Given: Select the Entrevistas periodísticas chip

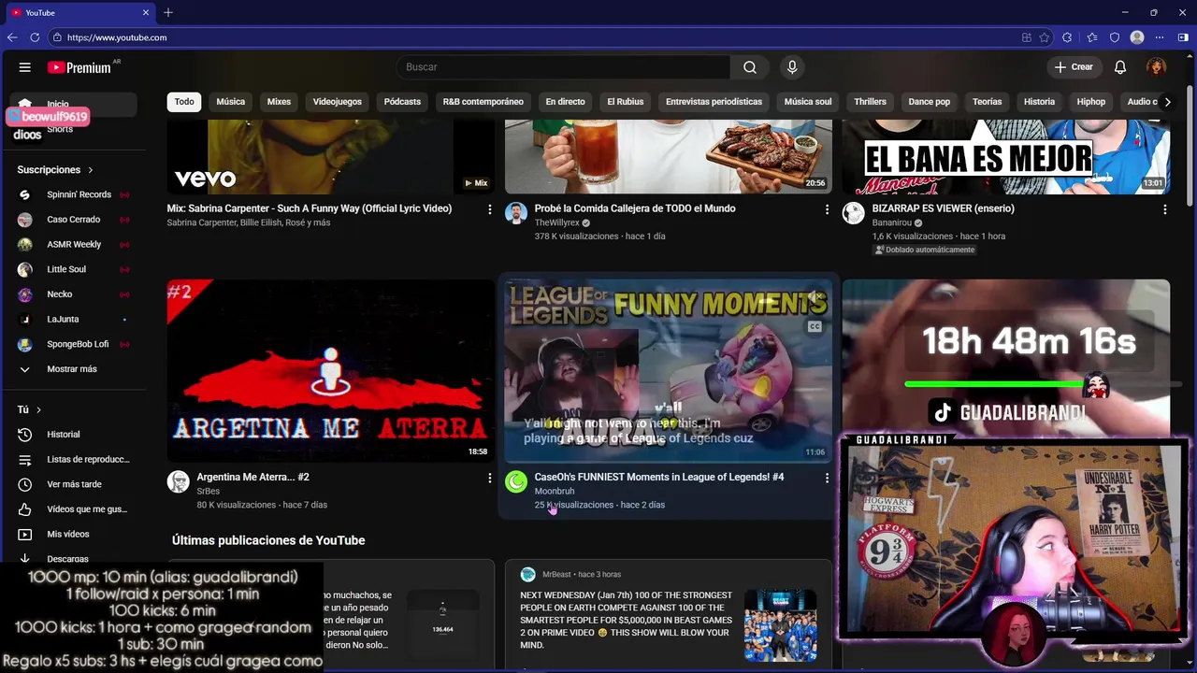Looking at the screenshot, I should pos(714,102).
